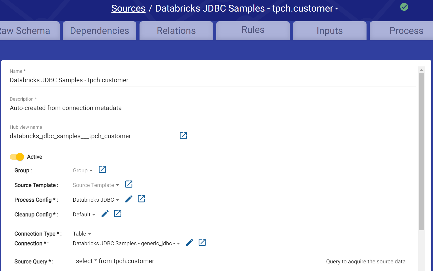Image resolution: width=433 pixels, height=271 pixels.
Task: Switch to the Rules tab
Action: (253, 30)
